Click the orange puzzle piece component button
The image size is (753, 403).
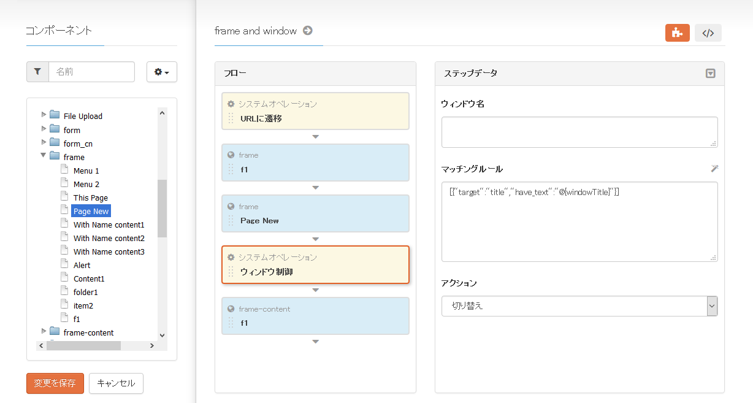(677, 33)
